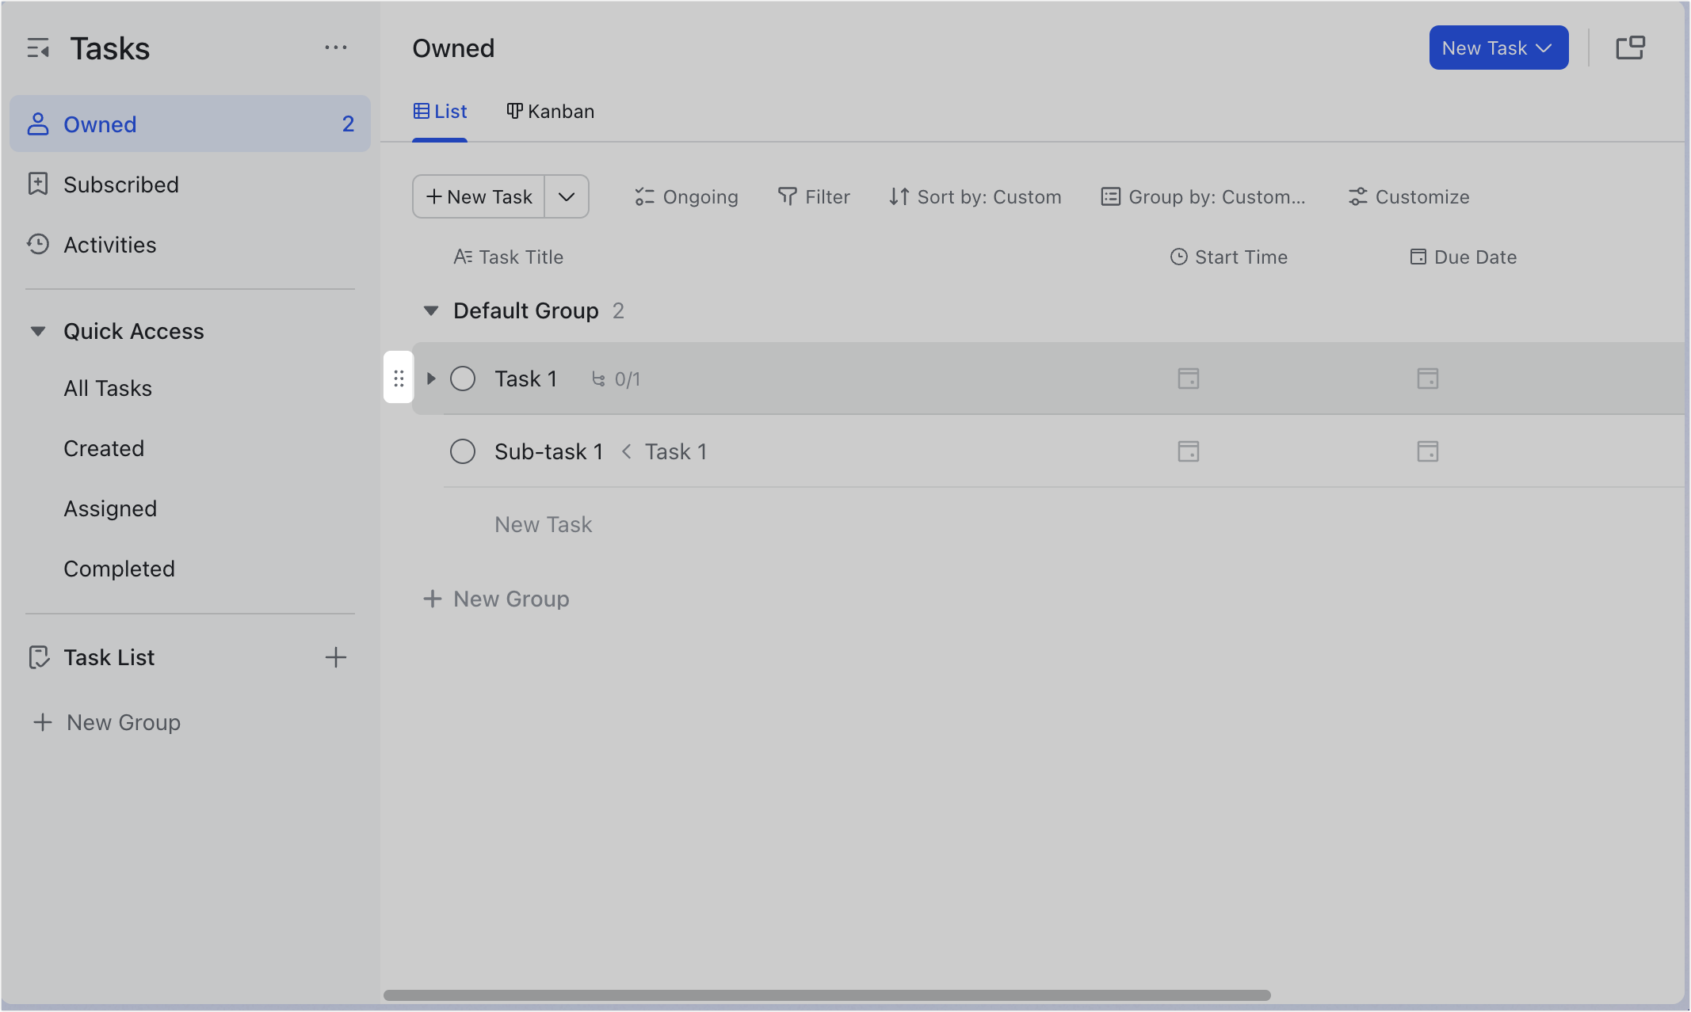The image size is (1691, 1012).
Task: Toggle the Ongoing filter
Action: tap(686, 196)
